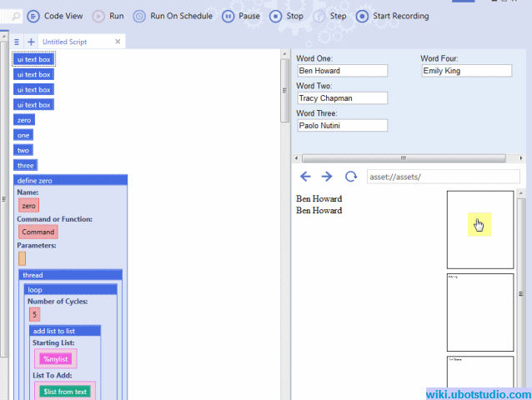Open the script tabs list menu icon
This screenshot has height=400, width=532.
point(17,42)
